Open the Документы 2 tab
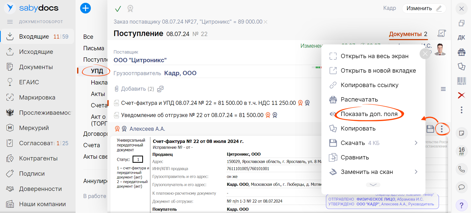 [408, 34]
